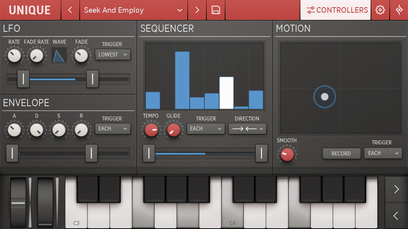Click the save preset floppy disk icon
The height and width of the screenshot is (229, 408).
point(216,10)
